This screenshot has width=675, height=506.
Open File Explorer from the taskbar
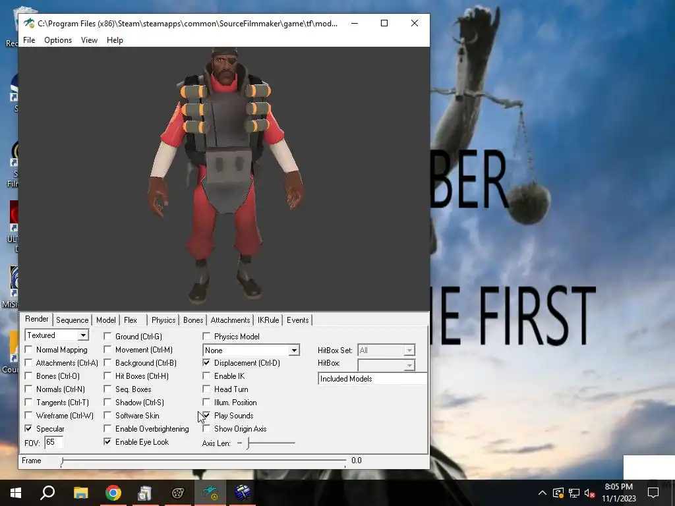(80, 493)
